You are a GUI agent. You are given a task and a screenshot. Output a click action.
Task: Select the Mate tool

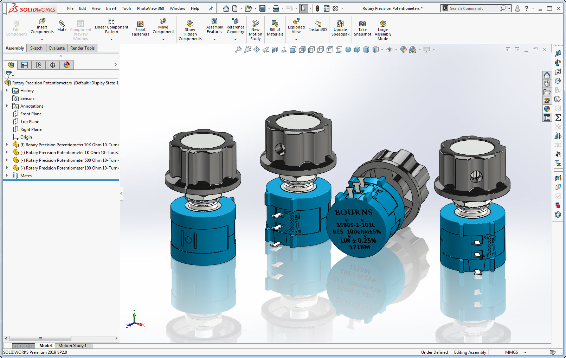(x=62, y=26)
